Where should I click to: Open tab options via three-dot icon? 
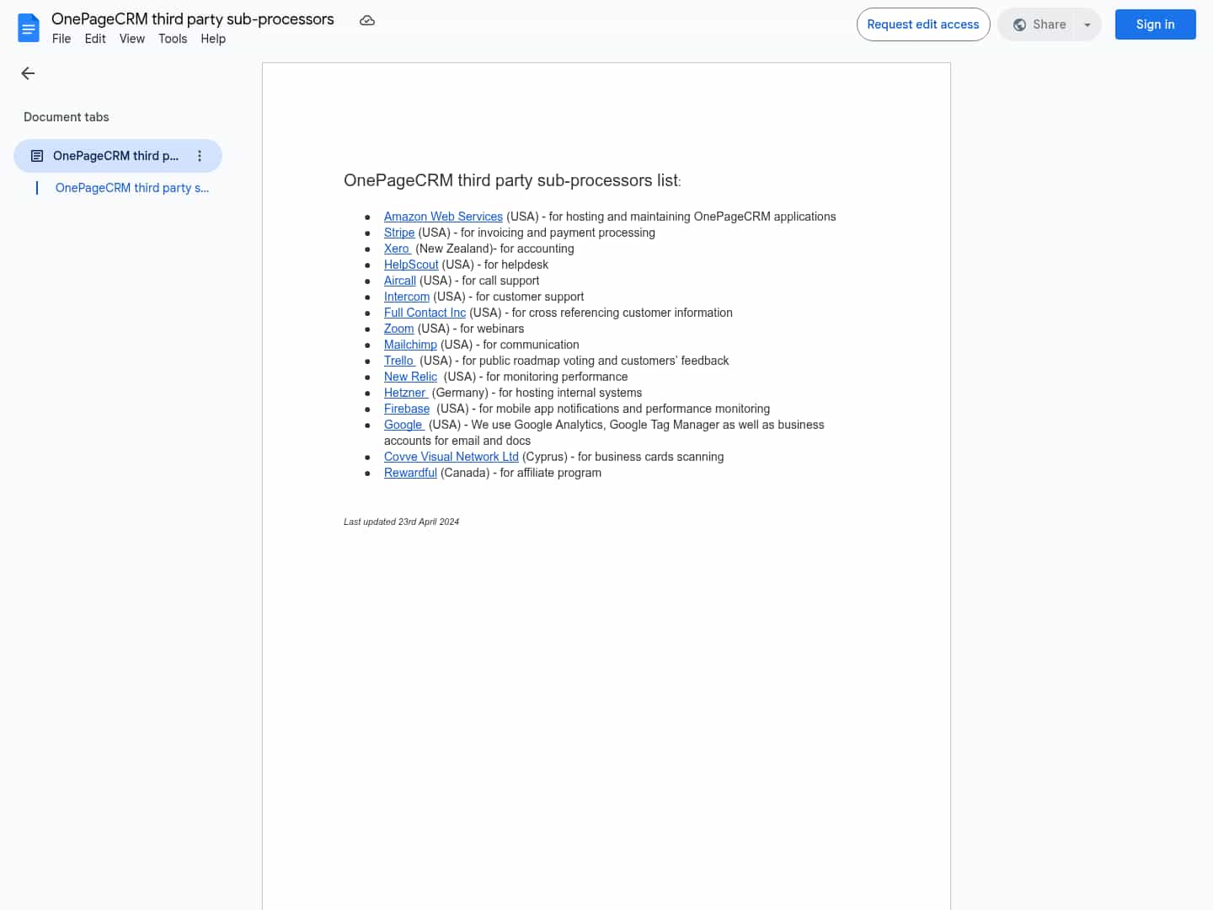[199, 156]
